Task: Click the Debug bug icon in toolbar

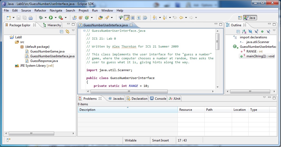Action: point(41,18)
